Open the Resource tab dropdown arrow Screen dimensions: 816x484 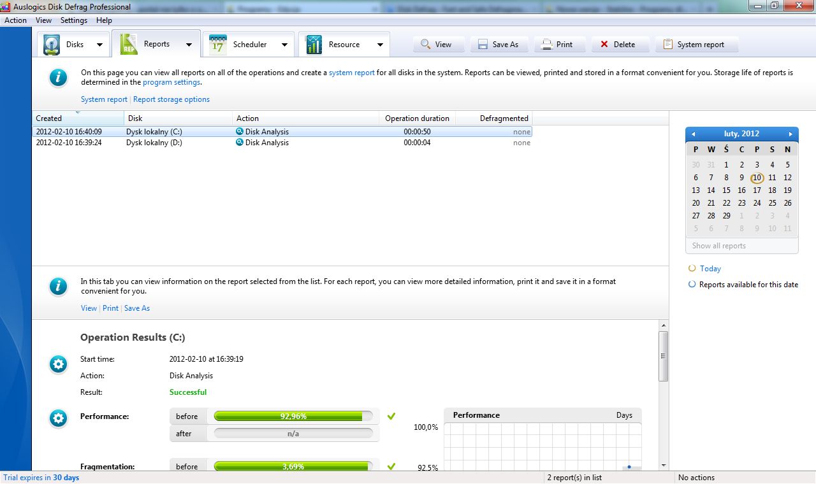click(380, 45)
